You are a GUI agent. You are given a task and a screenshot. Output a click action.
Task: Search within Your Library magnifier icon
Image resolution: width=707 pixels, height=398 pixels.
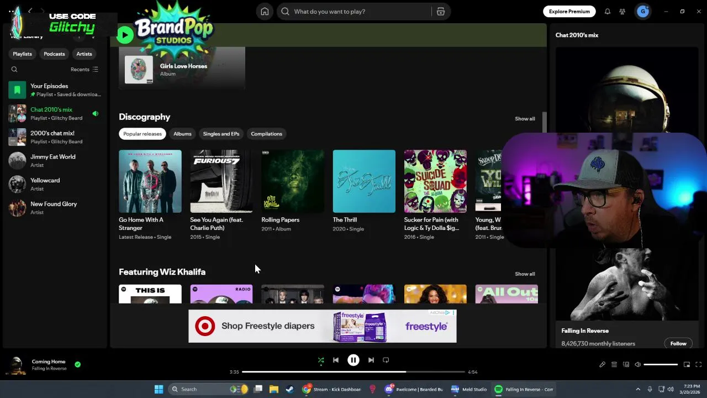click(14, 70)
